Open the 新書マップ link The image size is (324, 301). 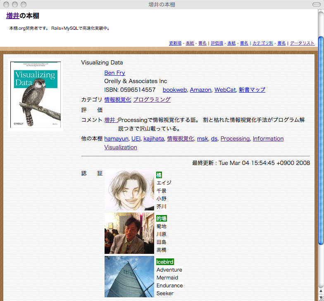(x=252, y=90)
